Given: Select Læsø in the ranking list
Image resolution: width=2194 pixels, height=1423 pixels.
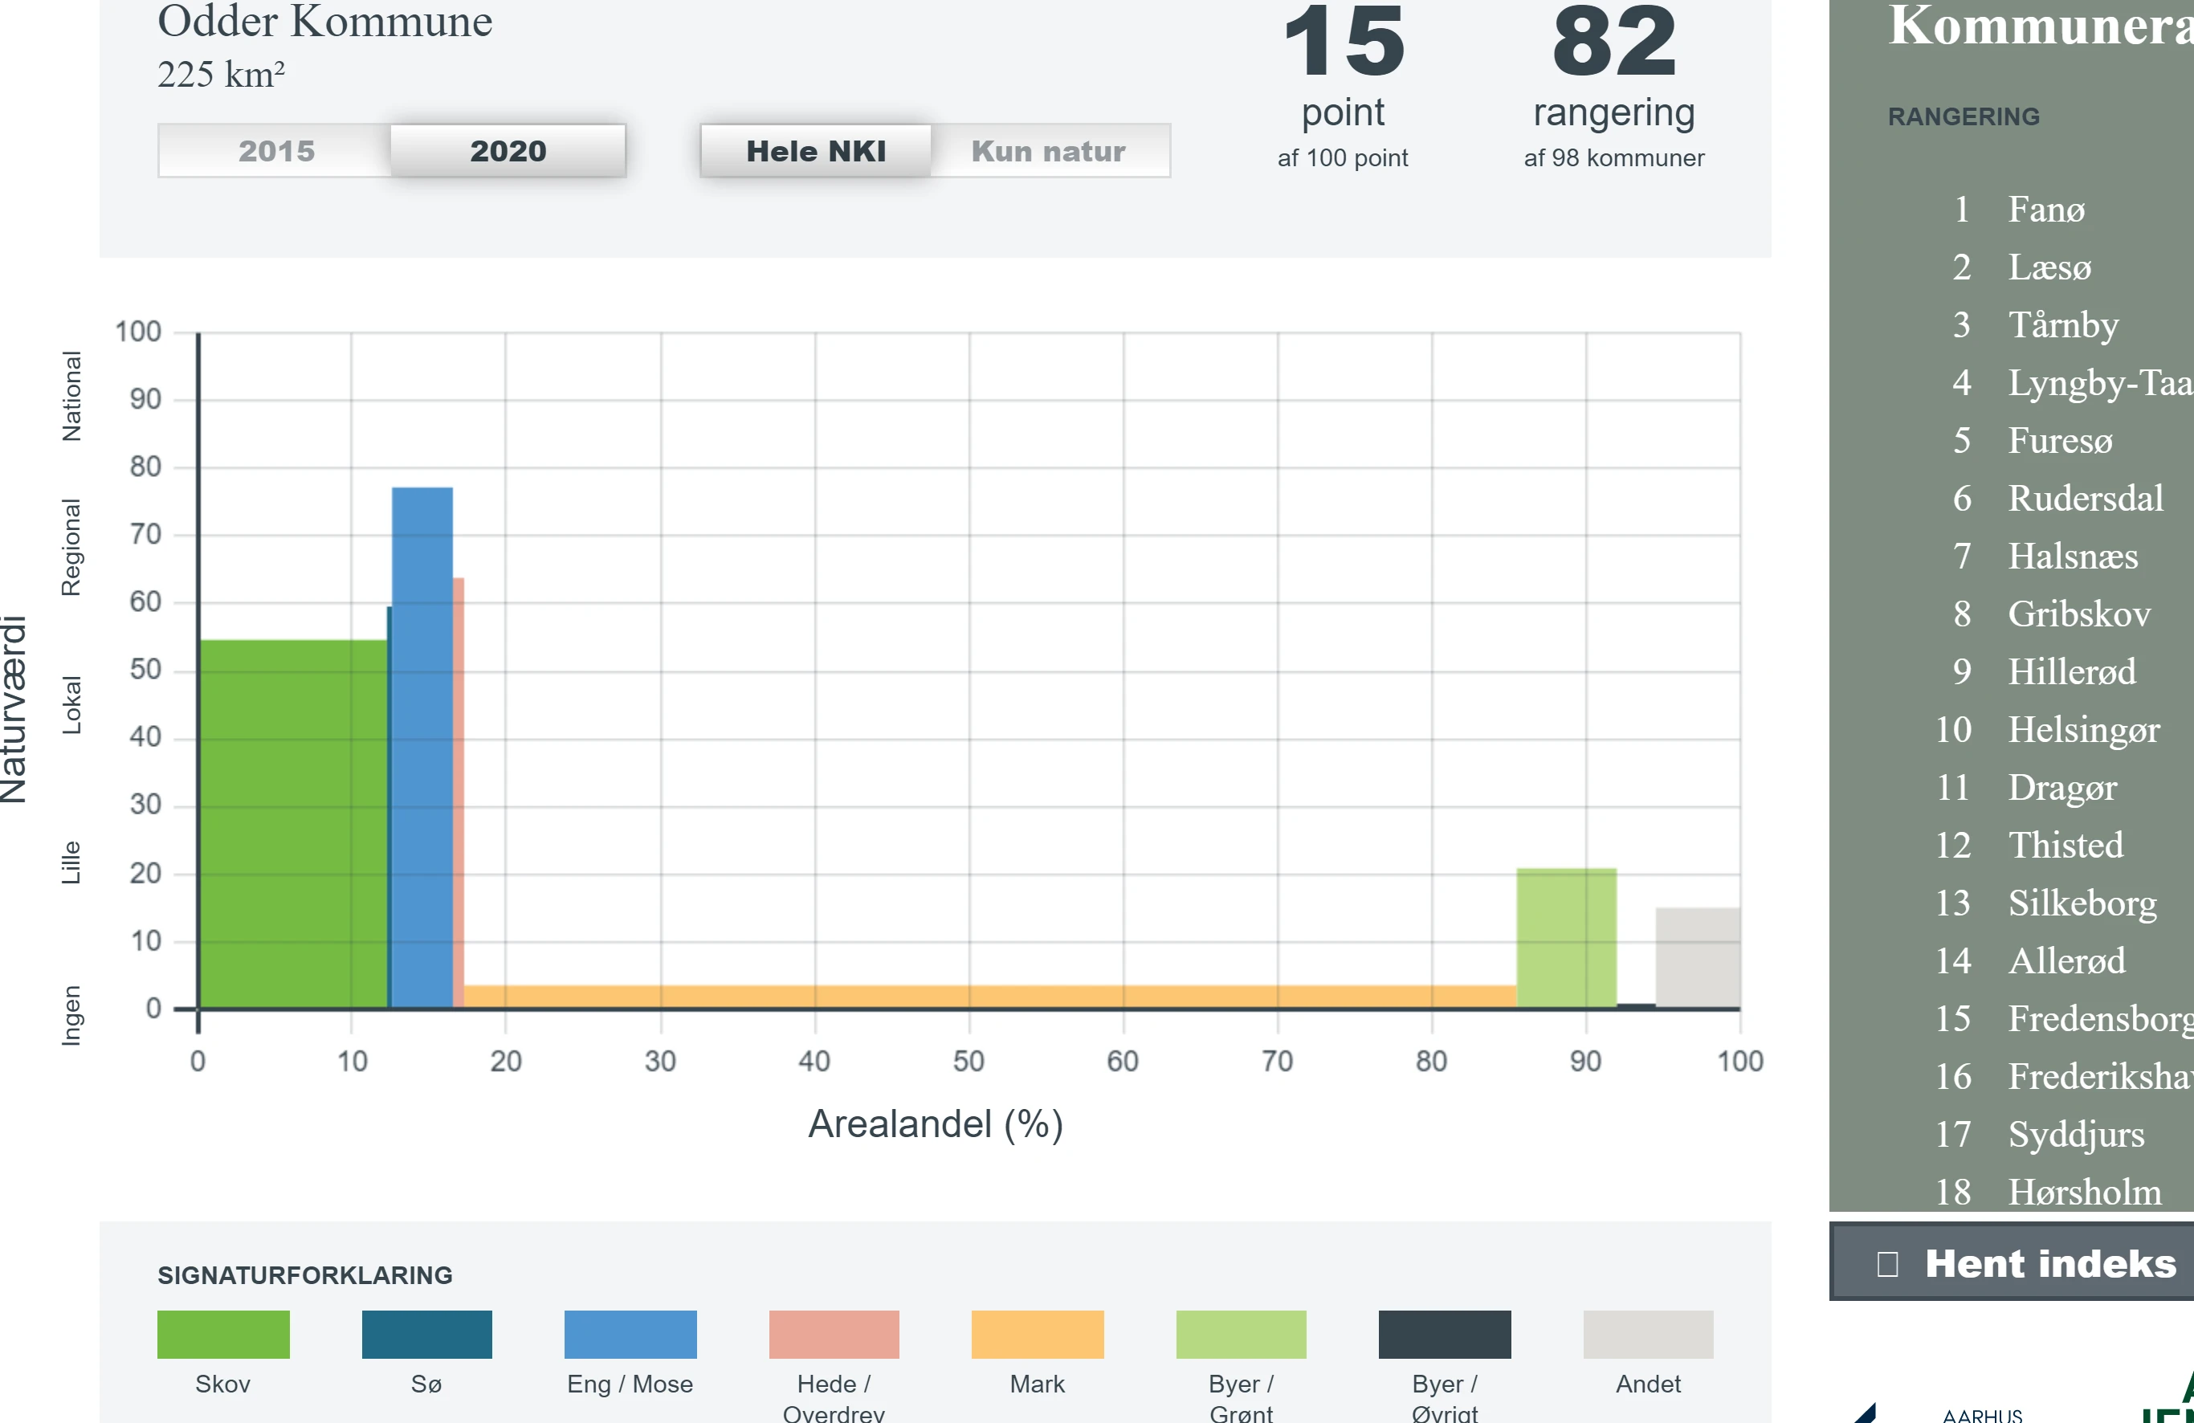Looking at the screenshot, I should pos(2049,267).
